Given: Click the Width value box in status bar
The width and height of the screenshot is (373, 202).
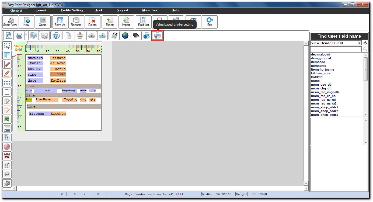Looking at the screenshot, I should point(224,194).
